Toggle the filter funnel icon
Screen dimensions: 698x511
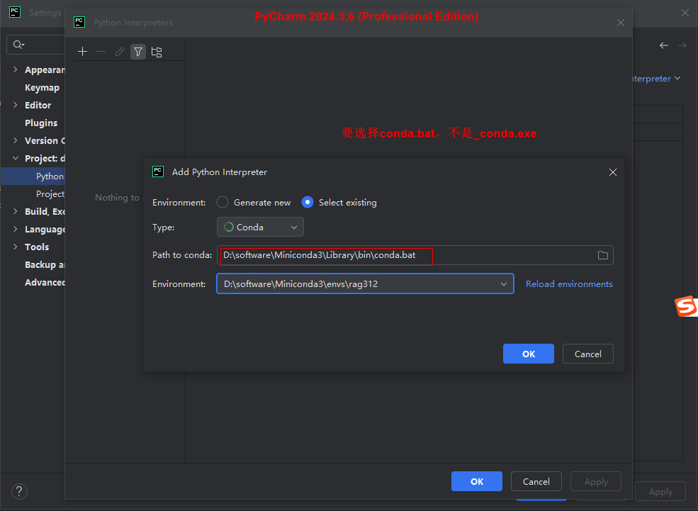tap(138, 52)
